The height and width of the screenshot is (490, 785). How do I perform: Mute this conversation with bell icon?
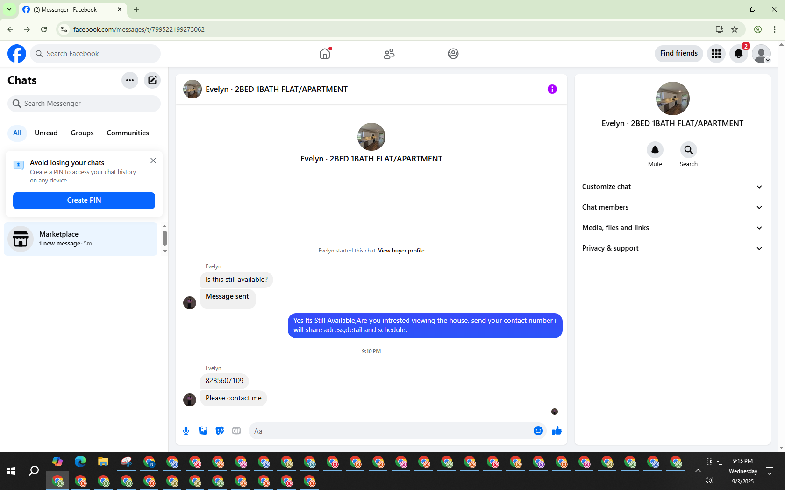(x=655, y=150)
